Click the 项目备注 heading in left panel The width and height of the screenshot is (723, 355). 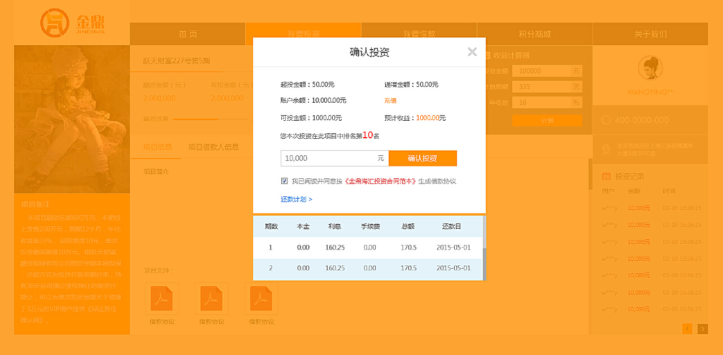(x=36, y=204)
